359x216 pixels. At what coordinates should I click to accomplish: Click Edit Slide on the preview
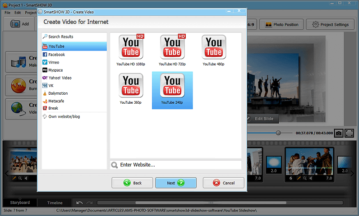click(x=263, y=119)
